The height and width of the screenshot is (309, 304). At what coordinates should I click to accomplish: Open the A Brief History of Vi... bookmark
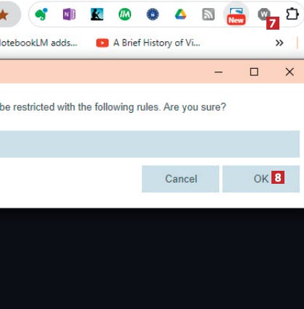click(148, 43)
